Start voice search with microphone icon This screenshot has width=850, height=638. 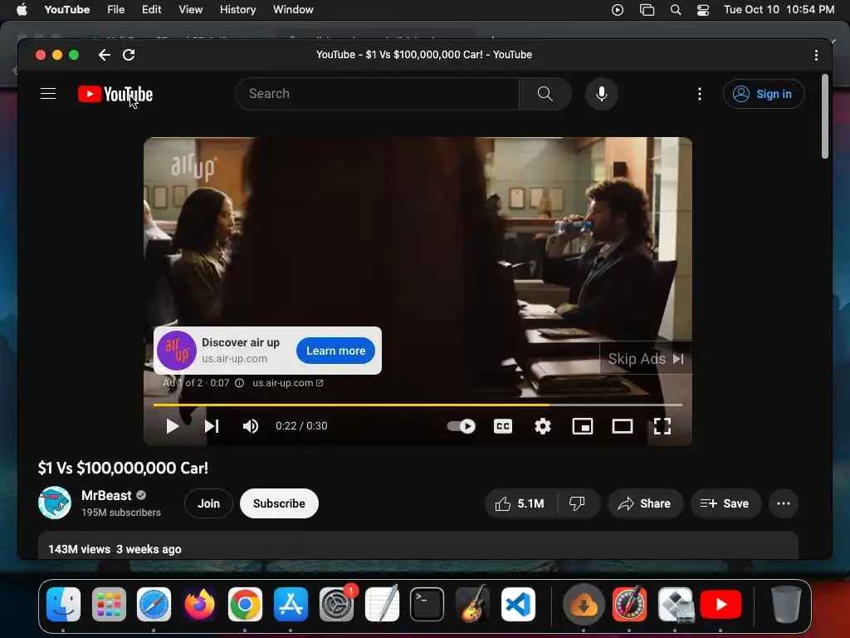point(601,94)
